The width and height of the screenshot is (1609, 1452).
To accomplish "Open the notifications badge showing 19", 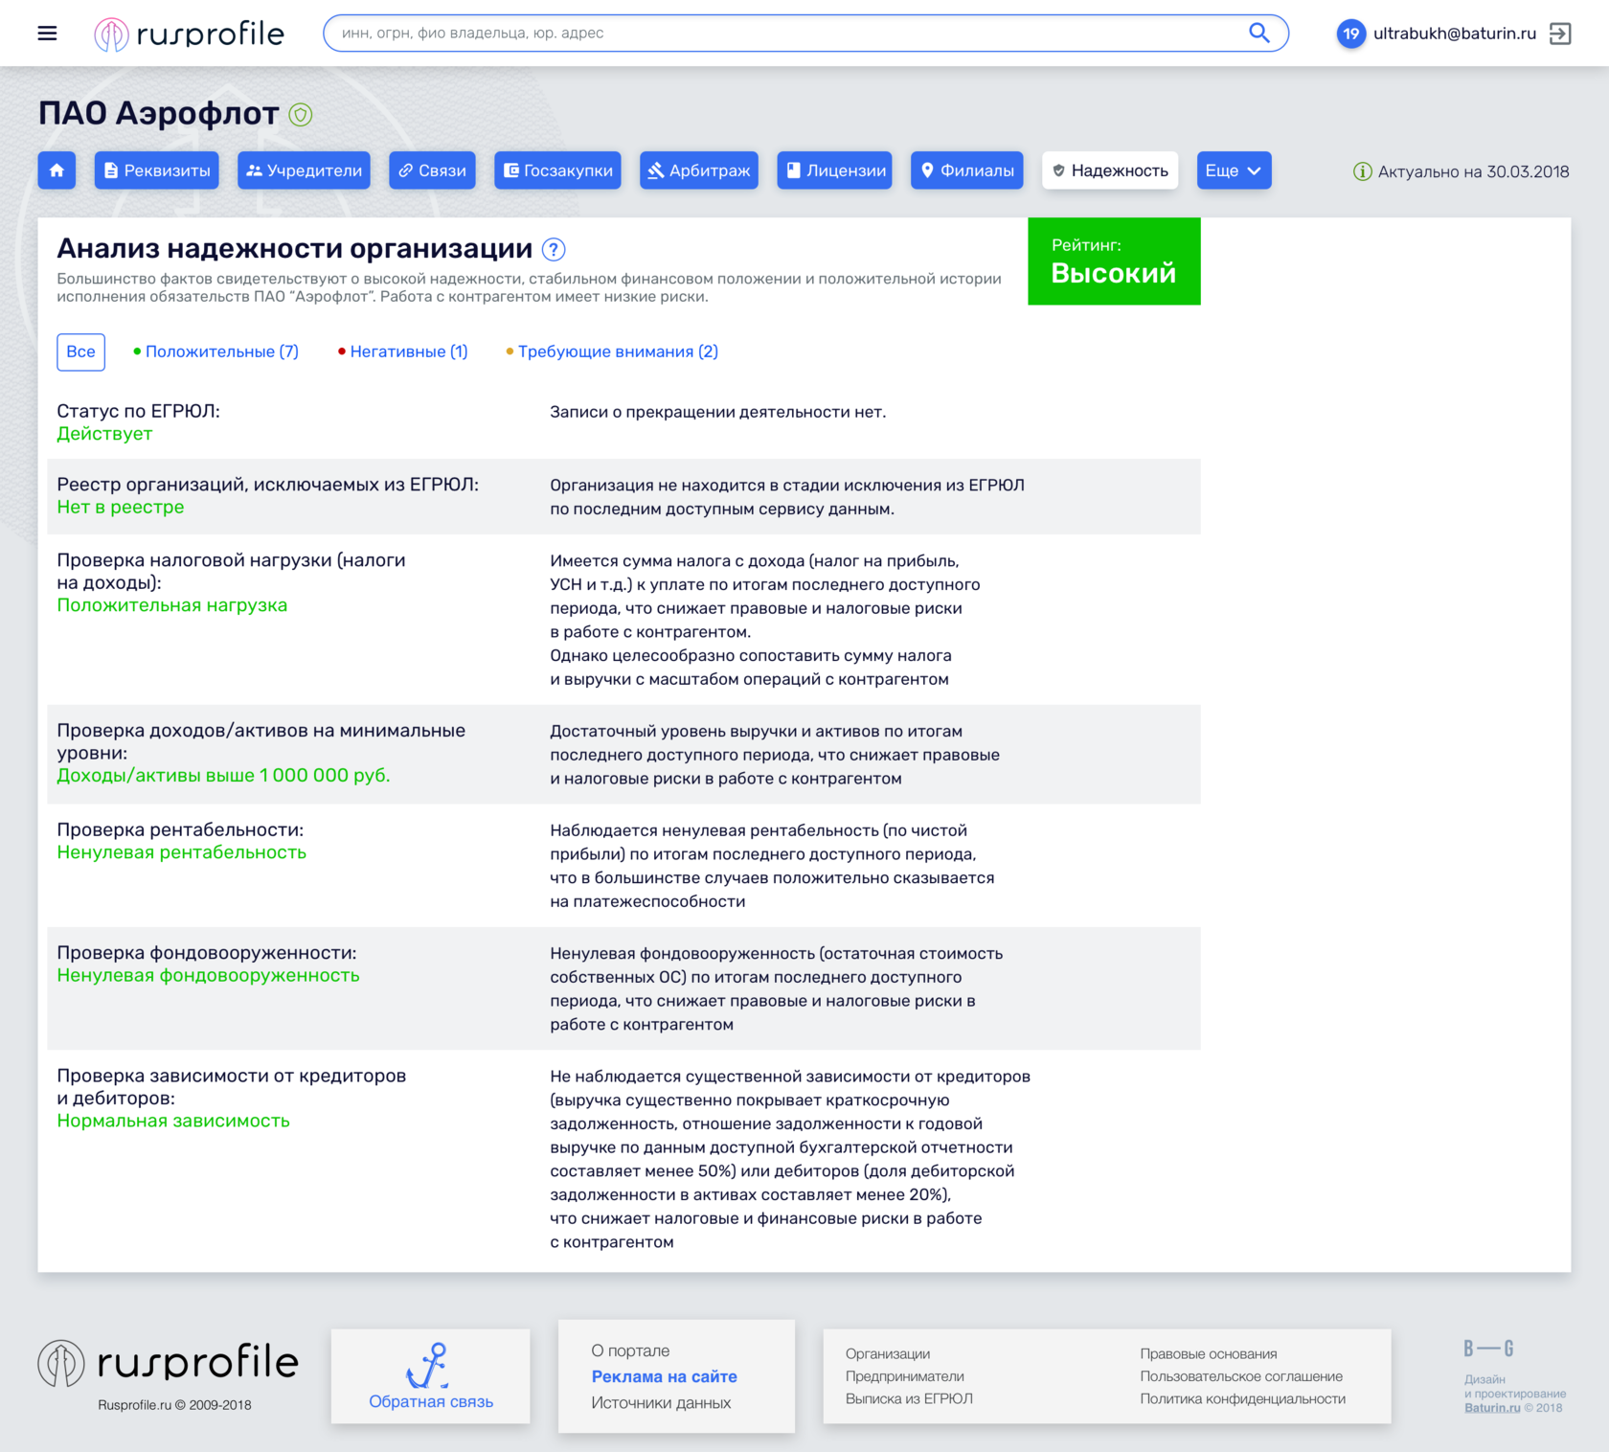I will click(x=1350, y=34).
